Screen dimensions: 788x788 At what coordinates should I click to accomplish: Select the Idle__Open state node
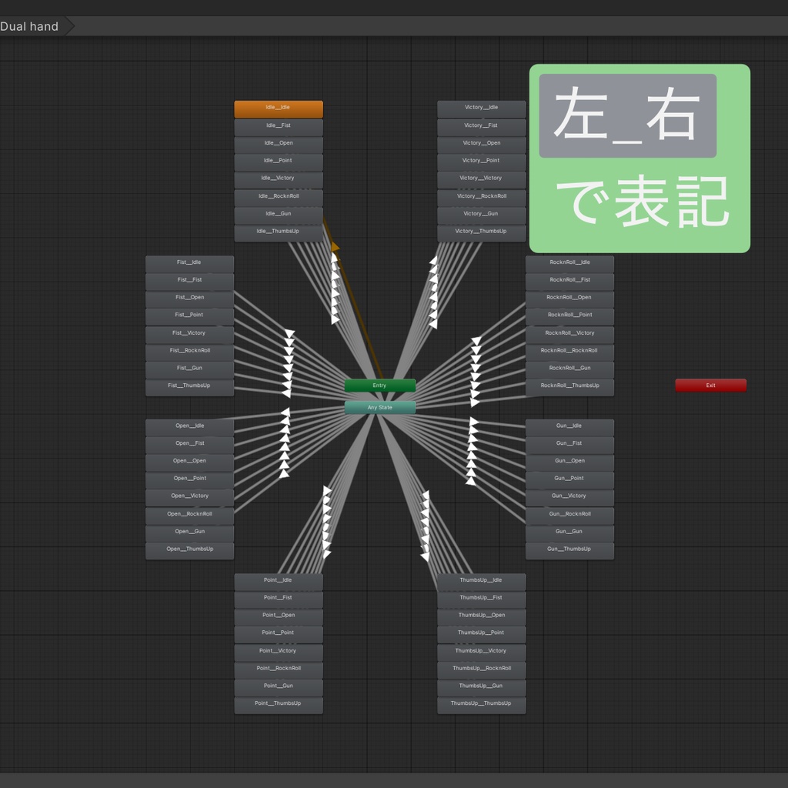click(279, 144)
